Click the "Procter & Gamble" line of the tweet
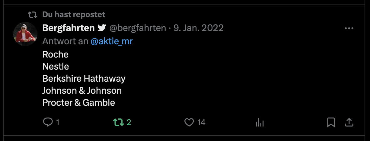The image size is (370, 141). [x=79, y=103]
